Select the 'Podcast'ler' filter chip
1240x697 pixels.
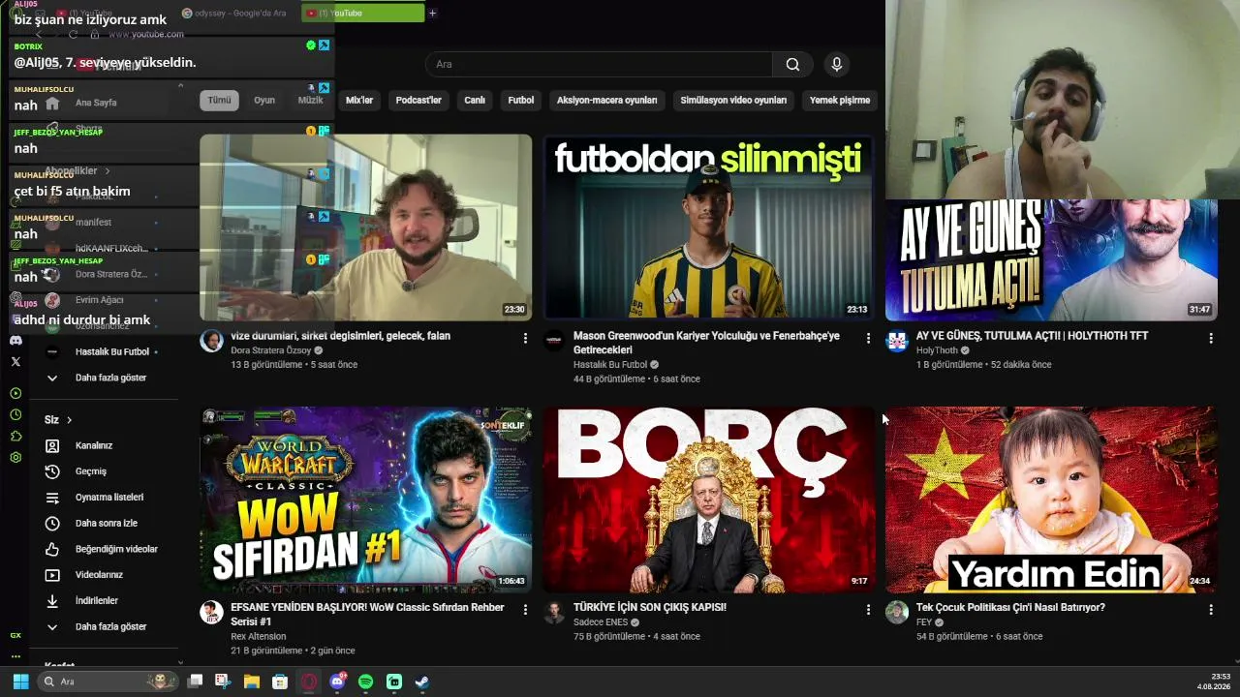[418, 100]
